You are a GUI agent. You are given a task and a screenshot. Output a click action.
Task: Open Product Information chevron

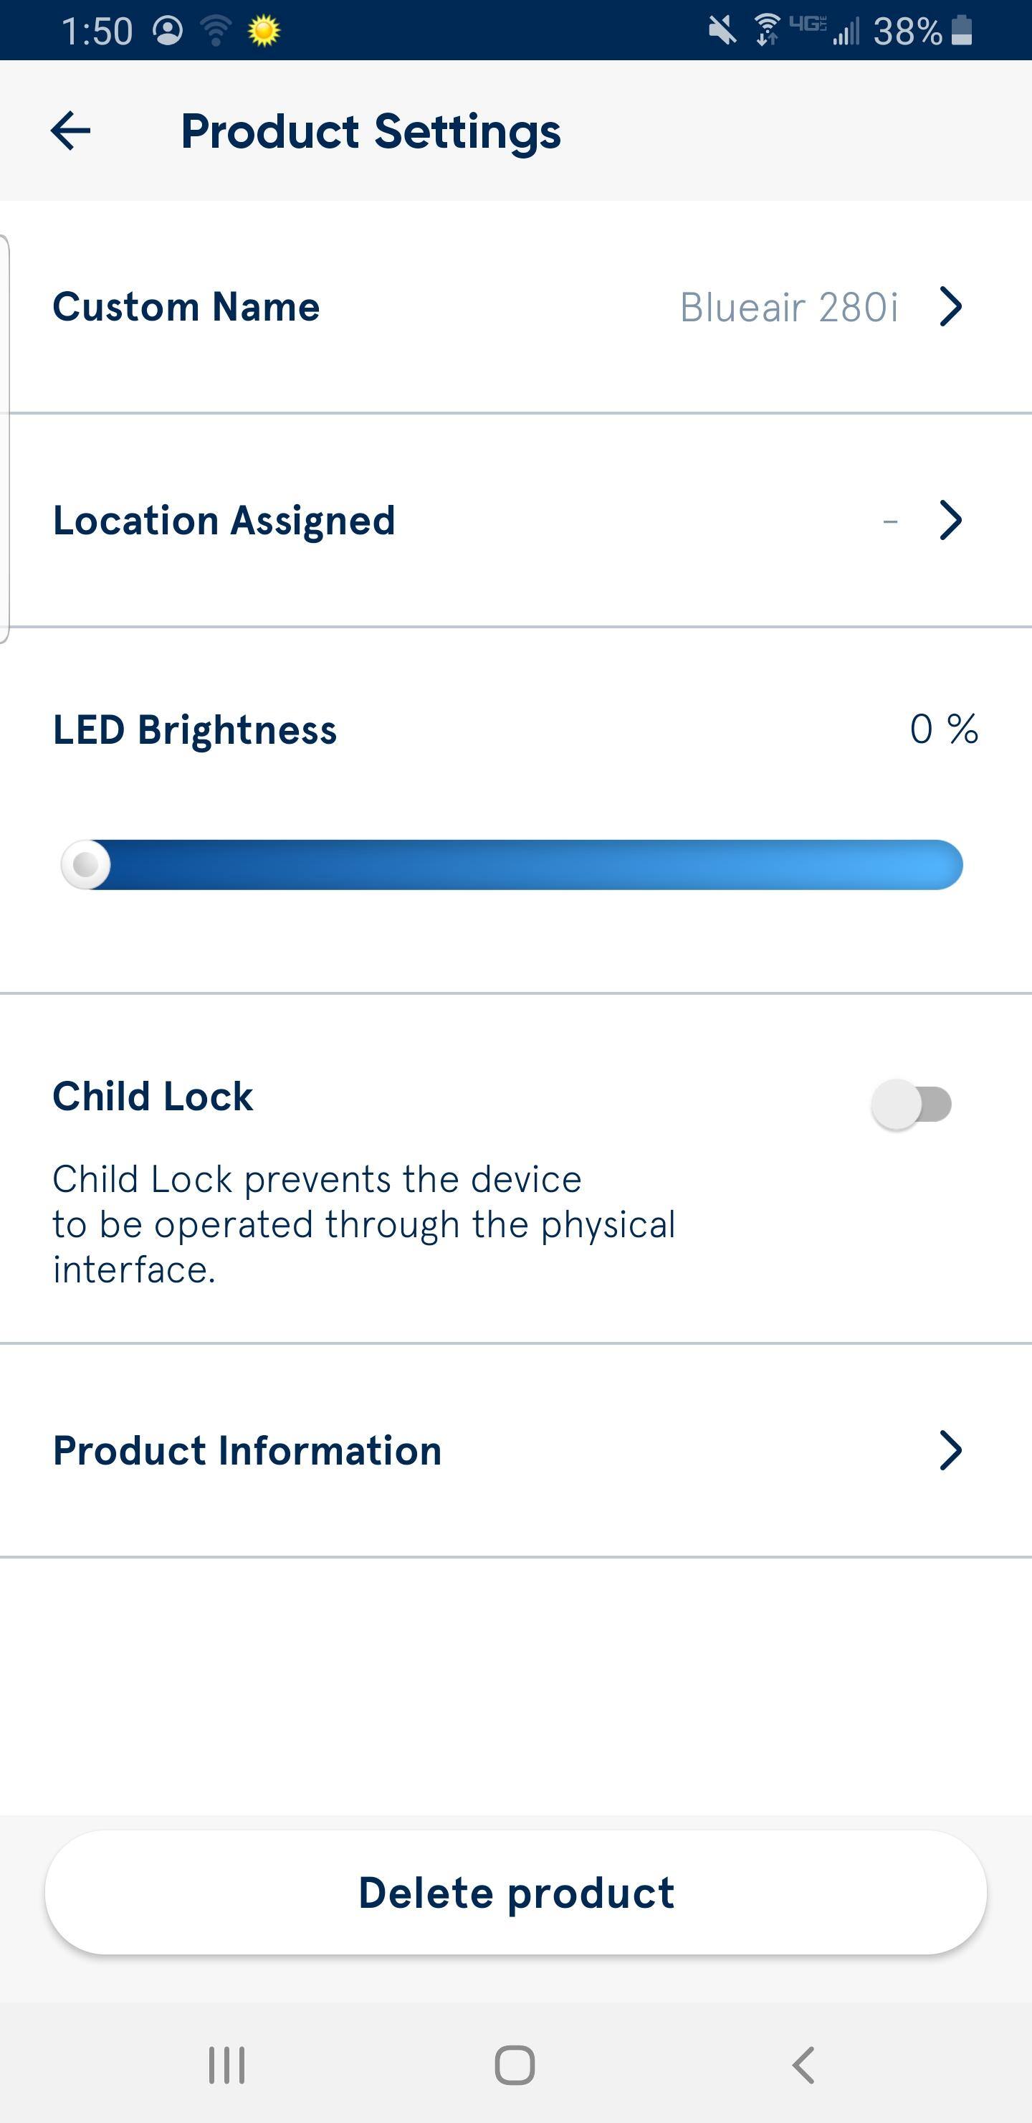950,1450
